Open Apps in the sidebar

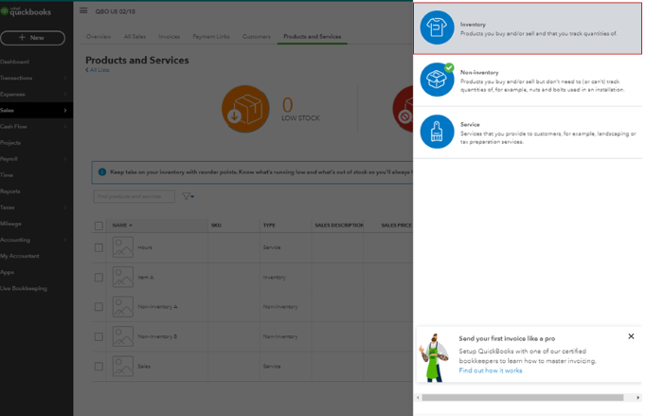point(7,272)
